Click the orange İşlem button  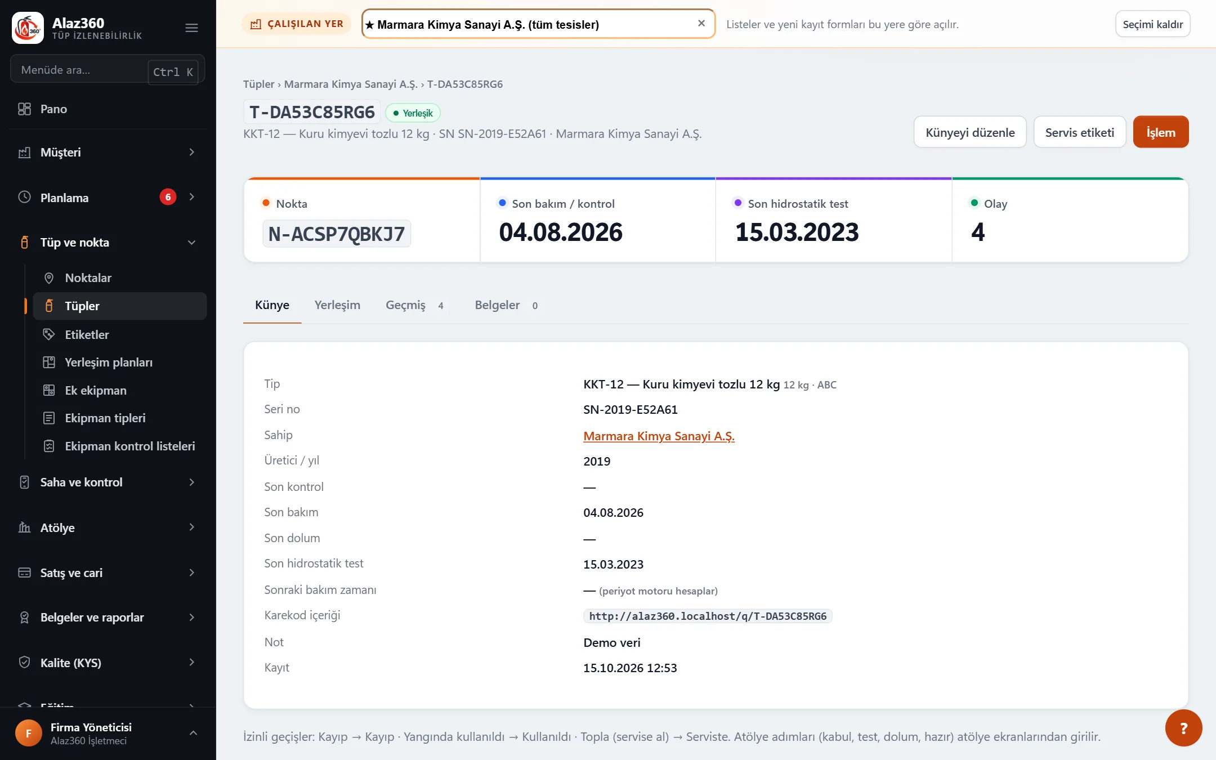[1161, 132]
